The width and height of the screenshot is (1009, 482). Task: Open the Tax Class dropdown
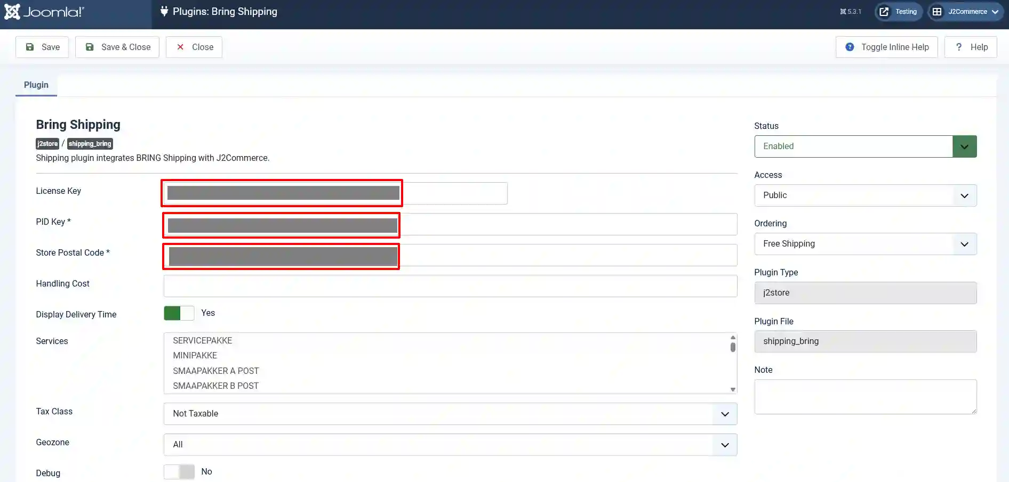[x=450, y=414]
